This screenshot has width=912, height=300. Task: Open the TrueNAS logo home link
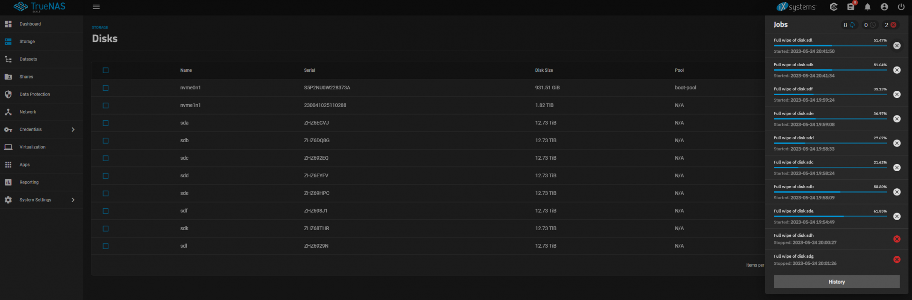(x=39, y=7)
